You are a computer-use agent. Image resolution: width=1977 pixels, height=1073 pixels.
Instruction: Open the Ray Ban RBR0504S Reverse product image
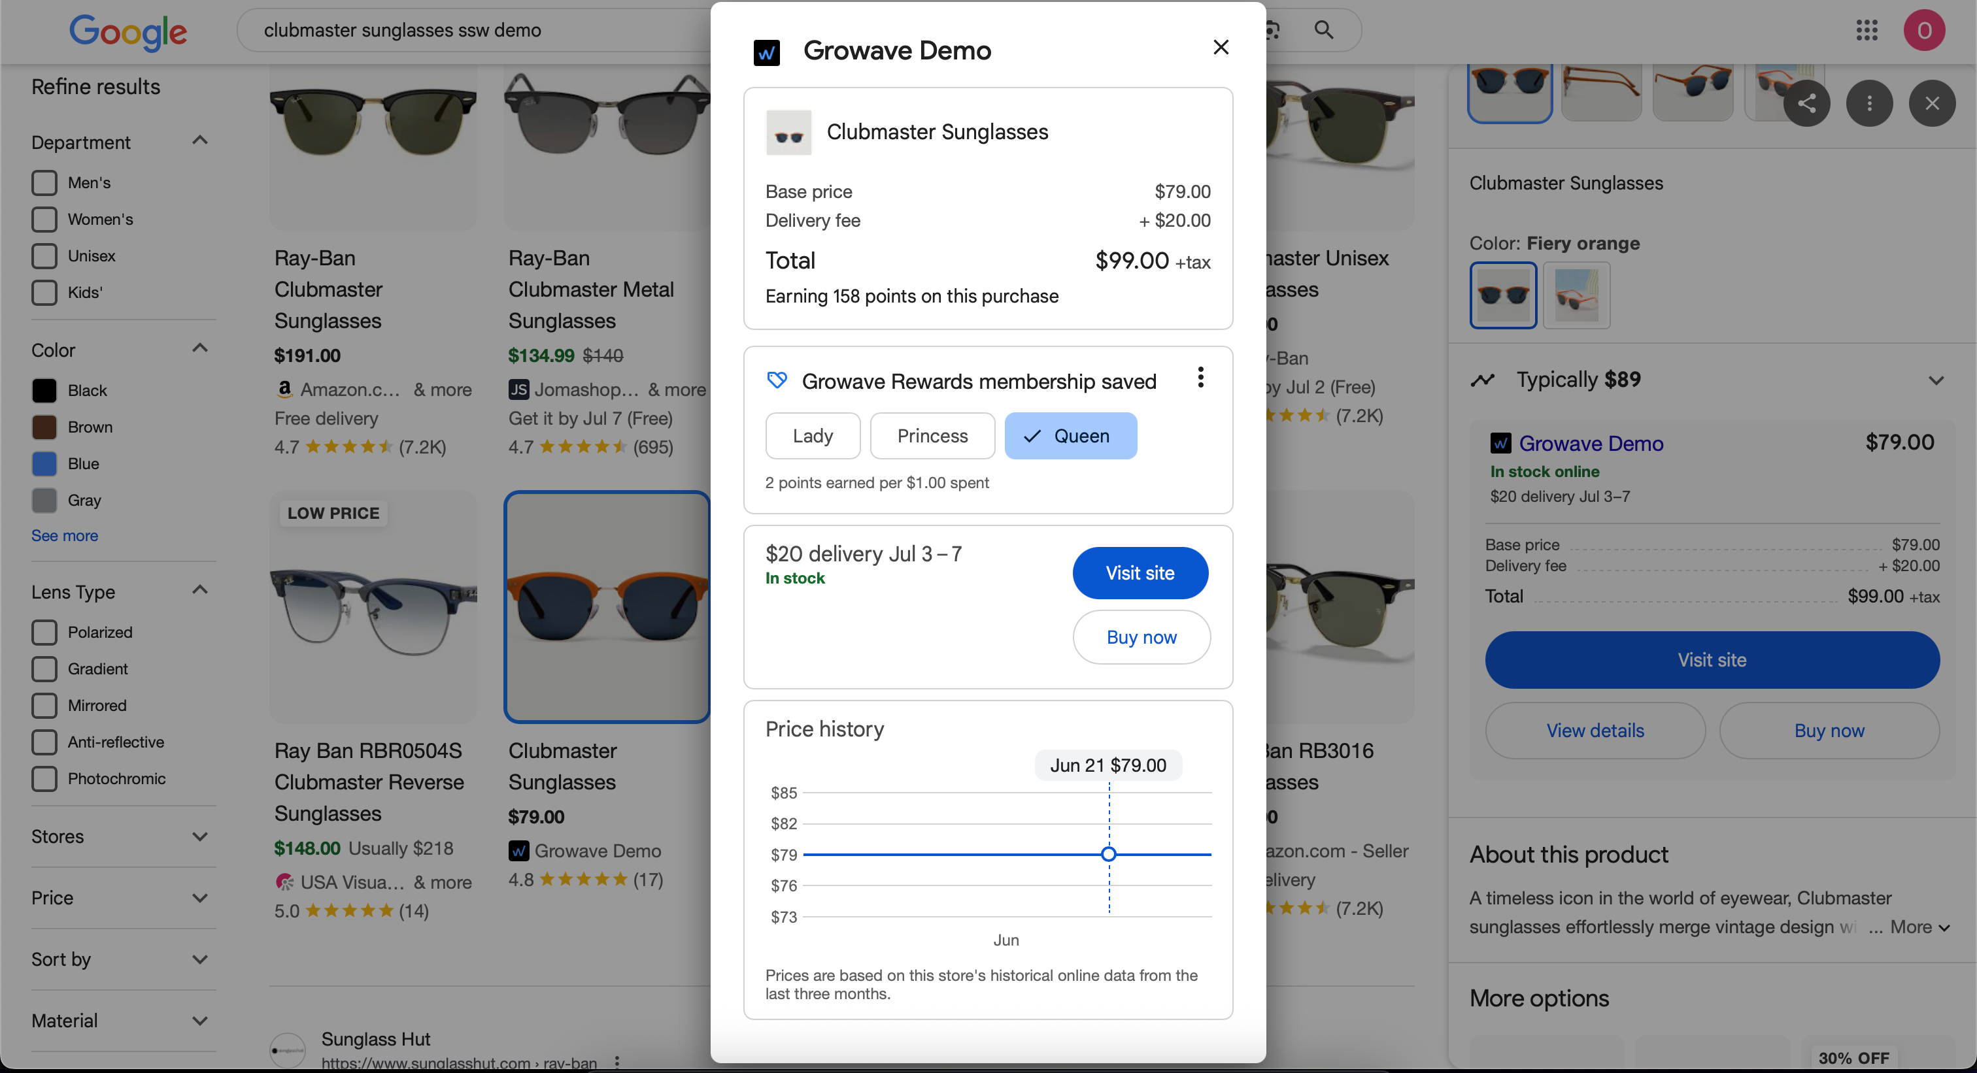tap(373, 606)
